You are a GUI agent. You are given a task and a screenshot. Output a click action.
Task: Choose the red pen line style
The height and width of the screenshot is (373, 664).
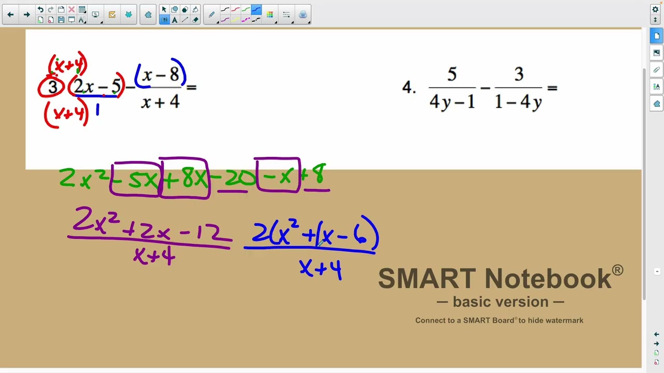coord(236,9)
